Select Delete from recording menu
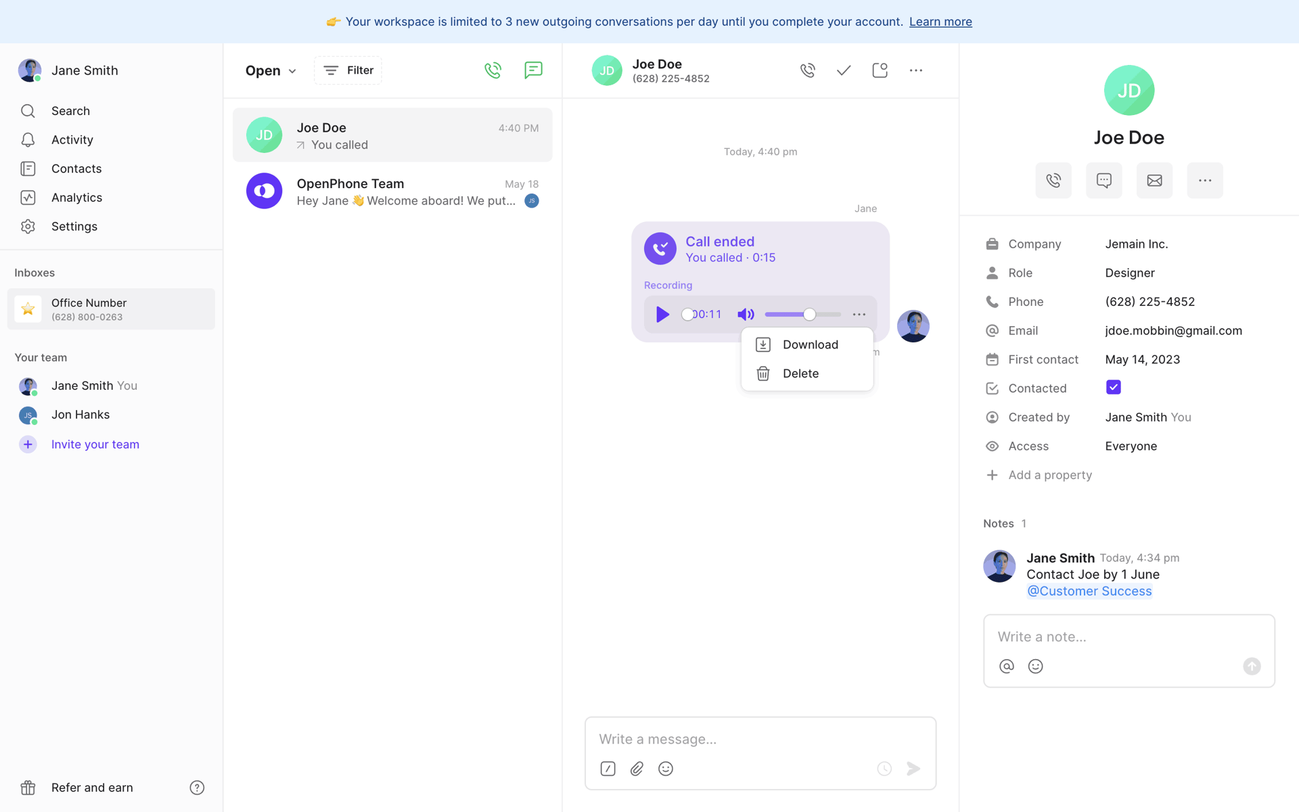 click(x=807, y=374)
